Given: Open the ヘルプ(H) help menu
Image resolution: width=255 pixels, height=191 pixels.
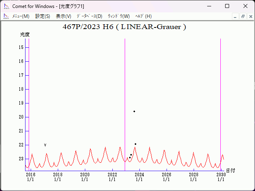Looking at the screenshot, I should (x=143, y=16).
